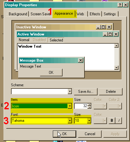Select the Appearance tab
This screenshot has width=130, height=142.
[64, 13]
